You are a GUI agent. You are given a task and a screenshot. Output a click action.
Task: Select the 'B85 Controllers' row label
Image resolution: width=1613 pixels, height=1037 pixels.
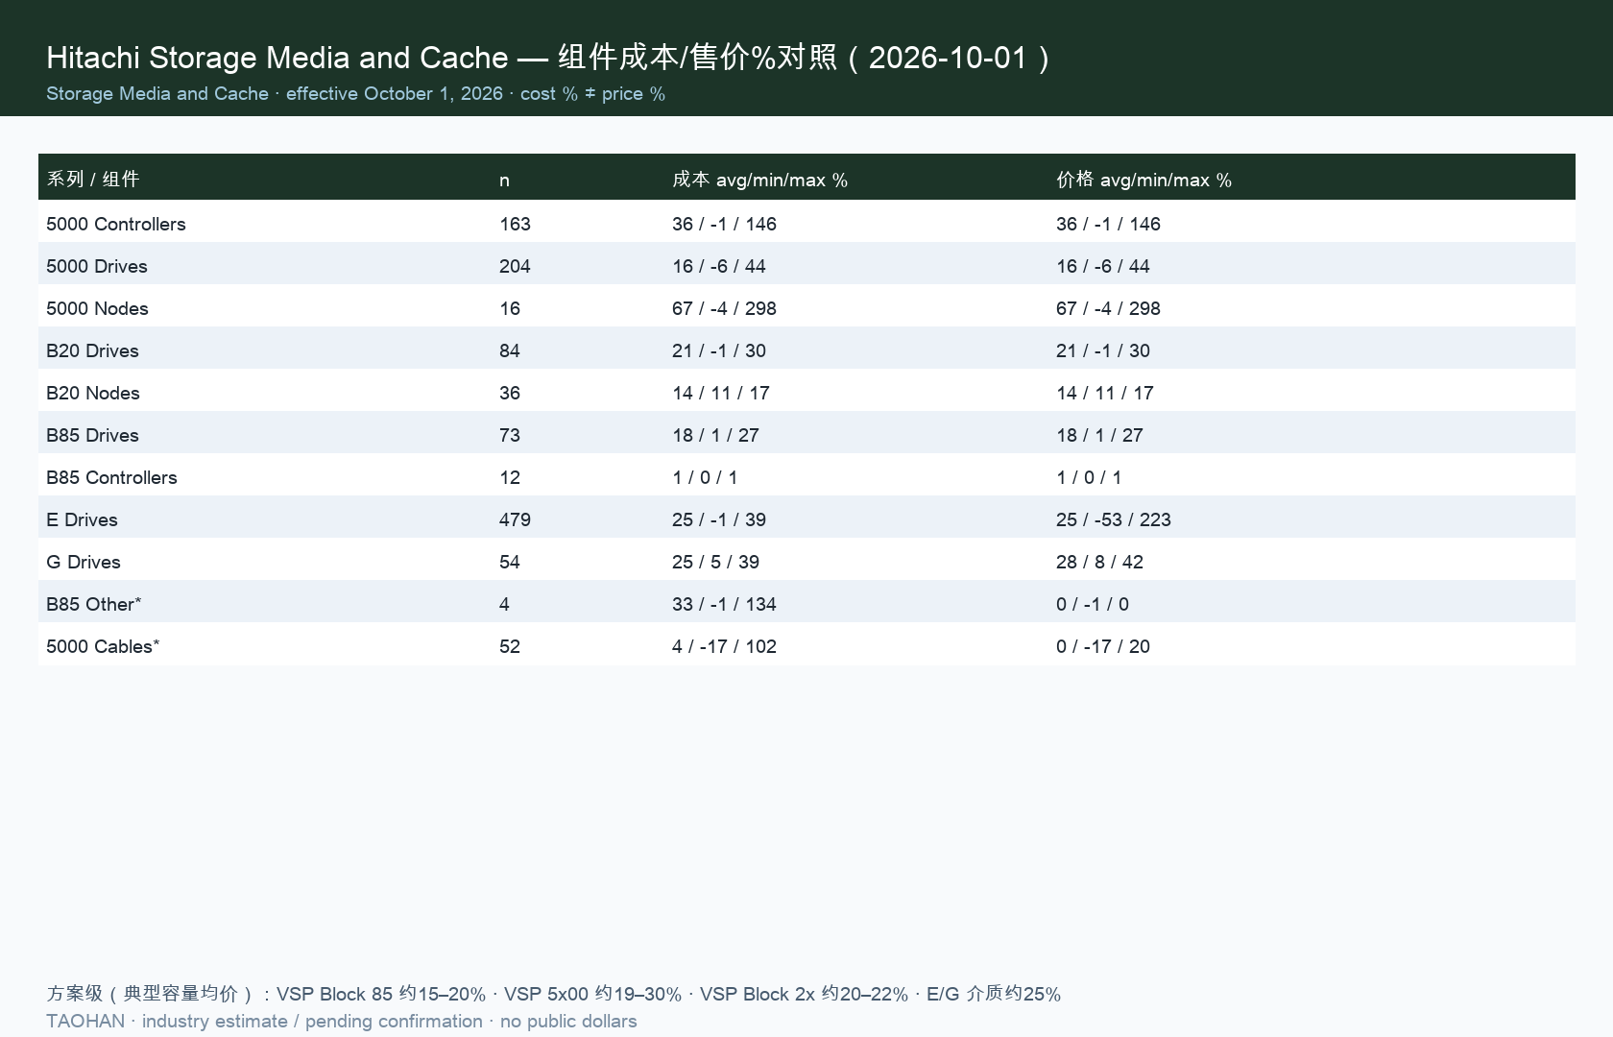pos(111,477)
